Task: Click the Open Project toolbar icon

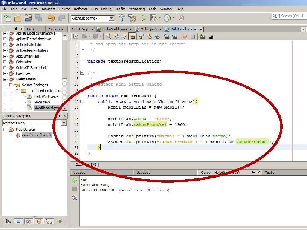Action: (x=28, y=18)
